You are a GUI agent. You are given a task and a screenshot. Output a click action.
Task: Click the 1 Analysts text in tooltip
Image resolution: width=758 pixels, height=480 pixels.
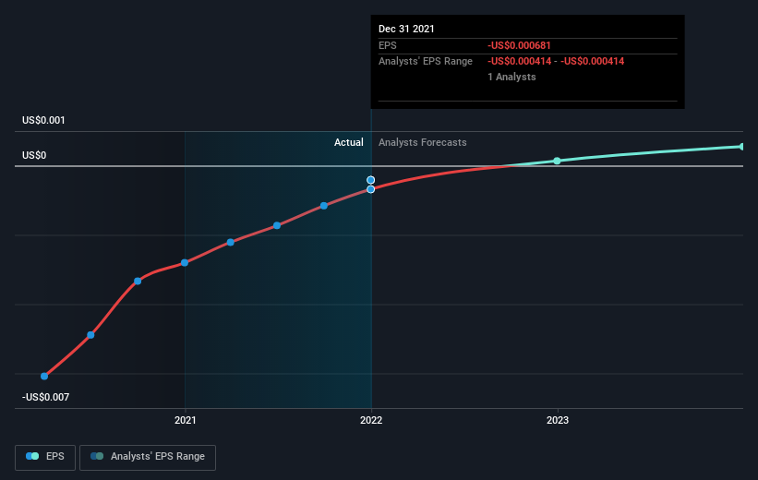coord(511,77)
